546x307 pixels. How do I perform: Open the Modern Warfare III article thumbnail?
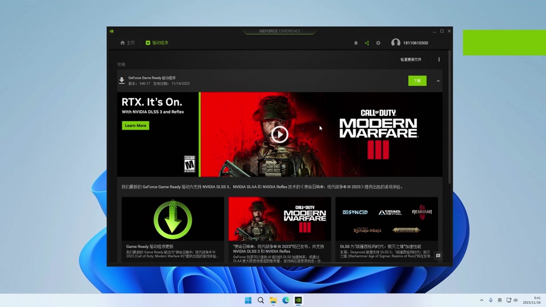coord(280,219)
